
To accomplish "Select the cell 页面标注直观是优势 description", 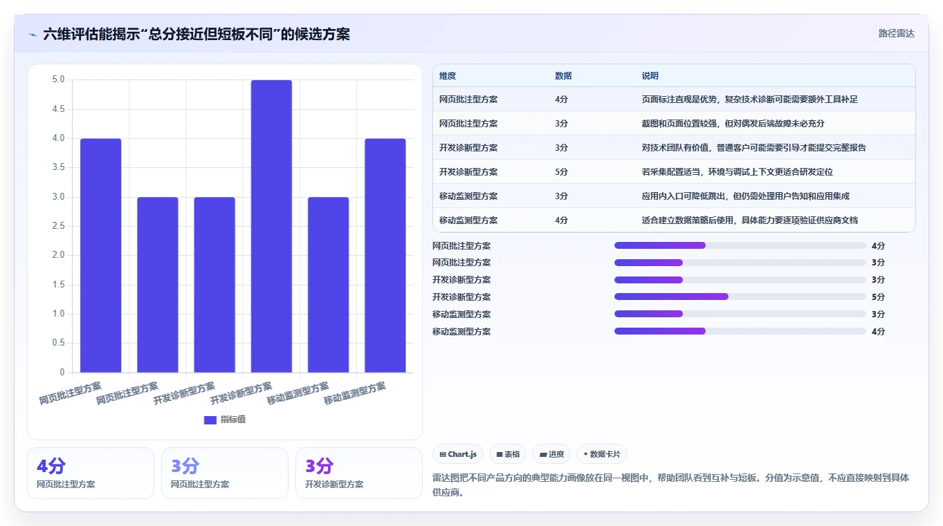I will tap(749, 100).
